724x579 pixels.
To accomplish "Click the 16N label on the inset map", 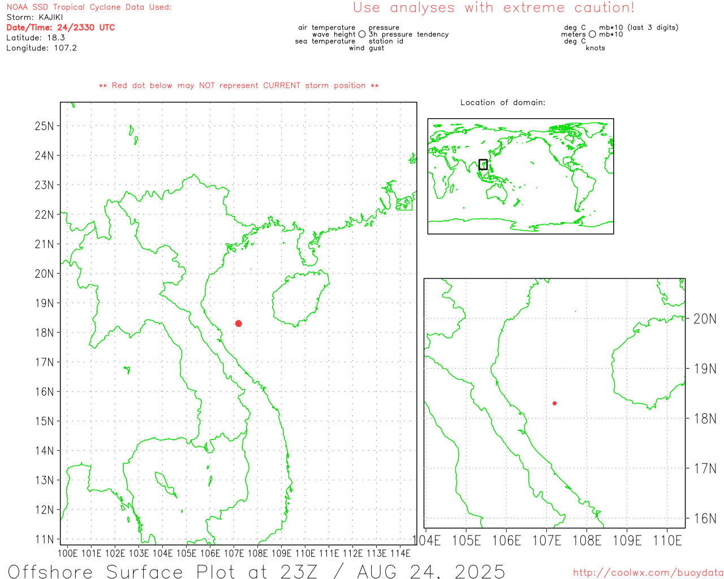I will (x=705, y=518).
